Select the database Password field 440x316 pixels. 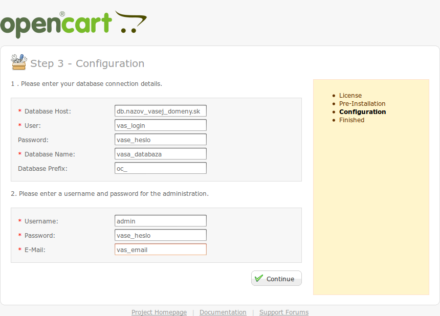(x=161, y=140)
